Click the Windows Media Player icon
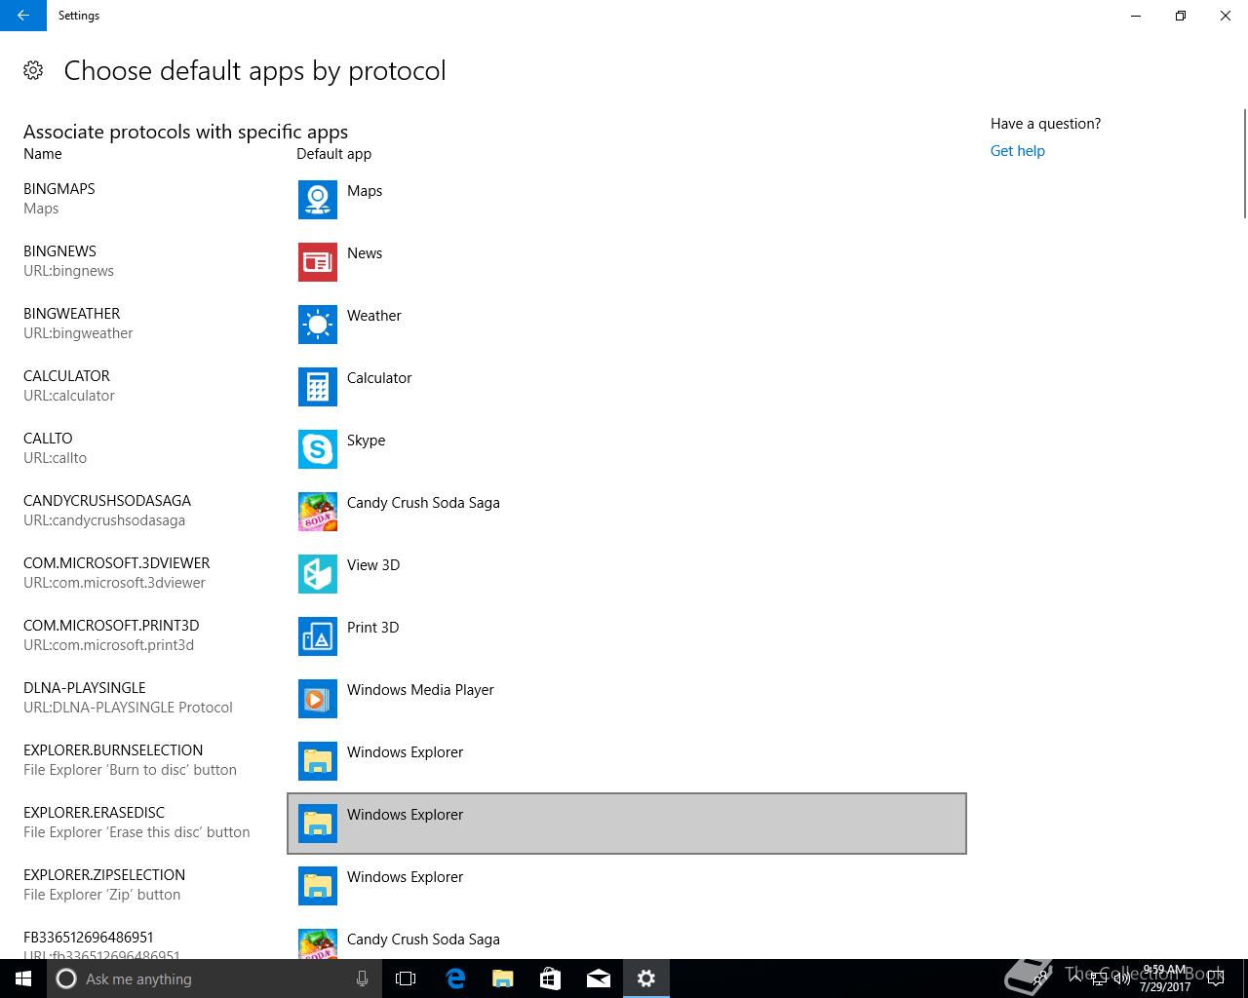 pyautogui.click(x=318, y=699)
